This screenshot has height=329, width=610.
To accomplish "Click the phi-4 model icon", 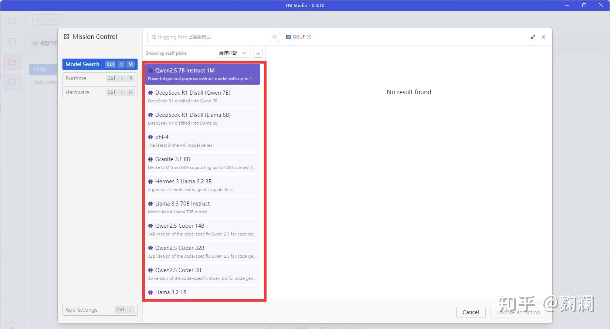I will click(x=150, y=137).
